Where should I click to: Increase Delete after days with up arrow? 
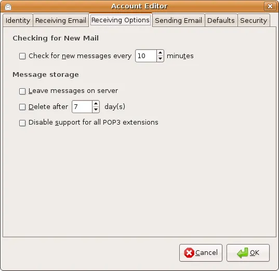coord(96,104)
